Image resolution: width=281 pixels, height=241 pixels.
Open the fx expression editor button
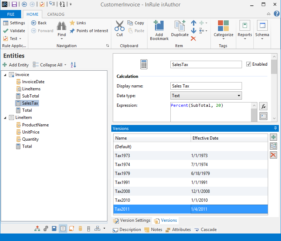point(263,106)
